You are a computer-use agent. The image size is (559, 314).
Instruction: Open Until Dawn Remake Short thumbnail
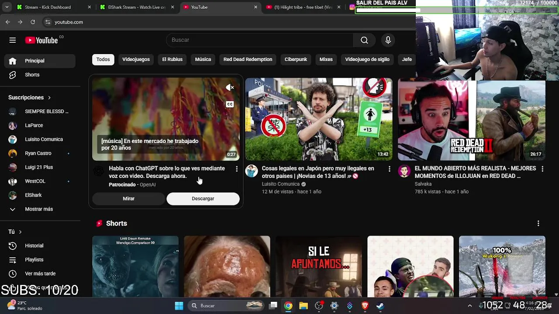point(135,266)
